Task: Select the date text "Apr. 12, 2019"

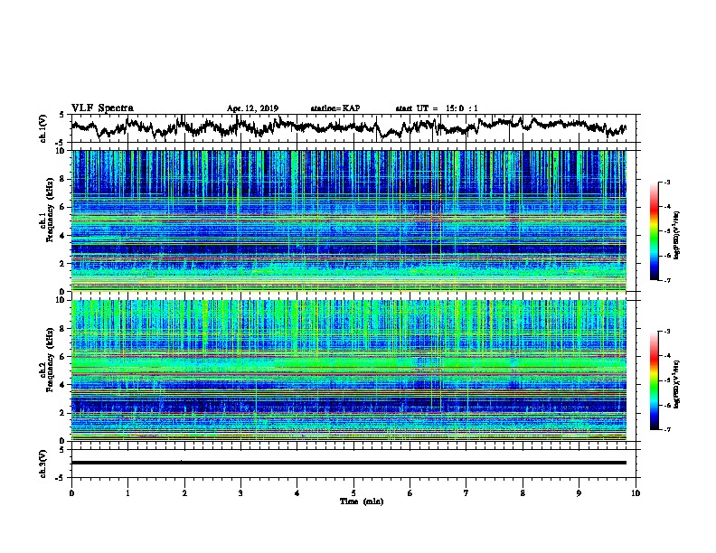Action: coord(252,108)
